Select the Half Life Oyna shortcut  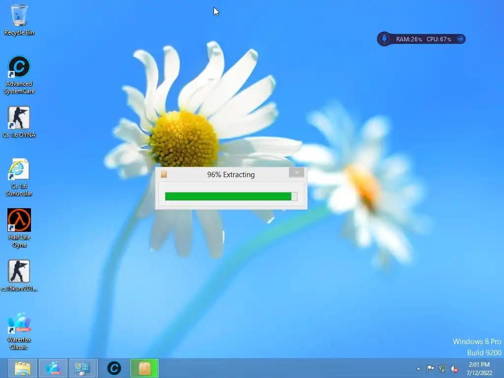(x=19, y=228)
